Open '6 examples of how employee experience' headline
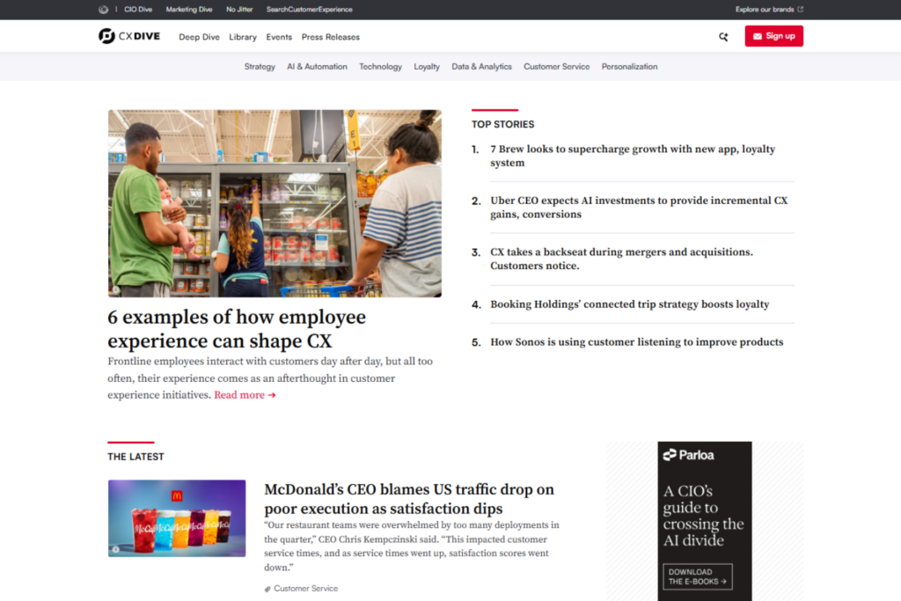 tap(237, 328)
